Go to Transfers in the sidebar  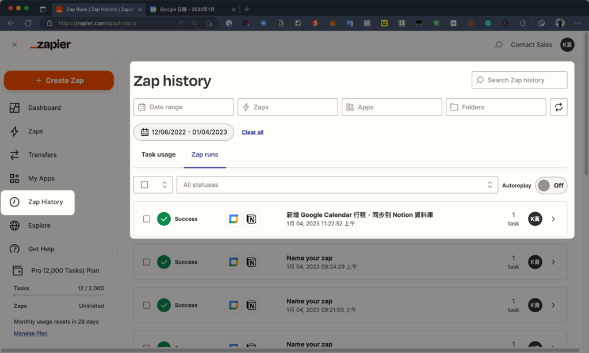42,155
